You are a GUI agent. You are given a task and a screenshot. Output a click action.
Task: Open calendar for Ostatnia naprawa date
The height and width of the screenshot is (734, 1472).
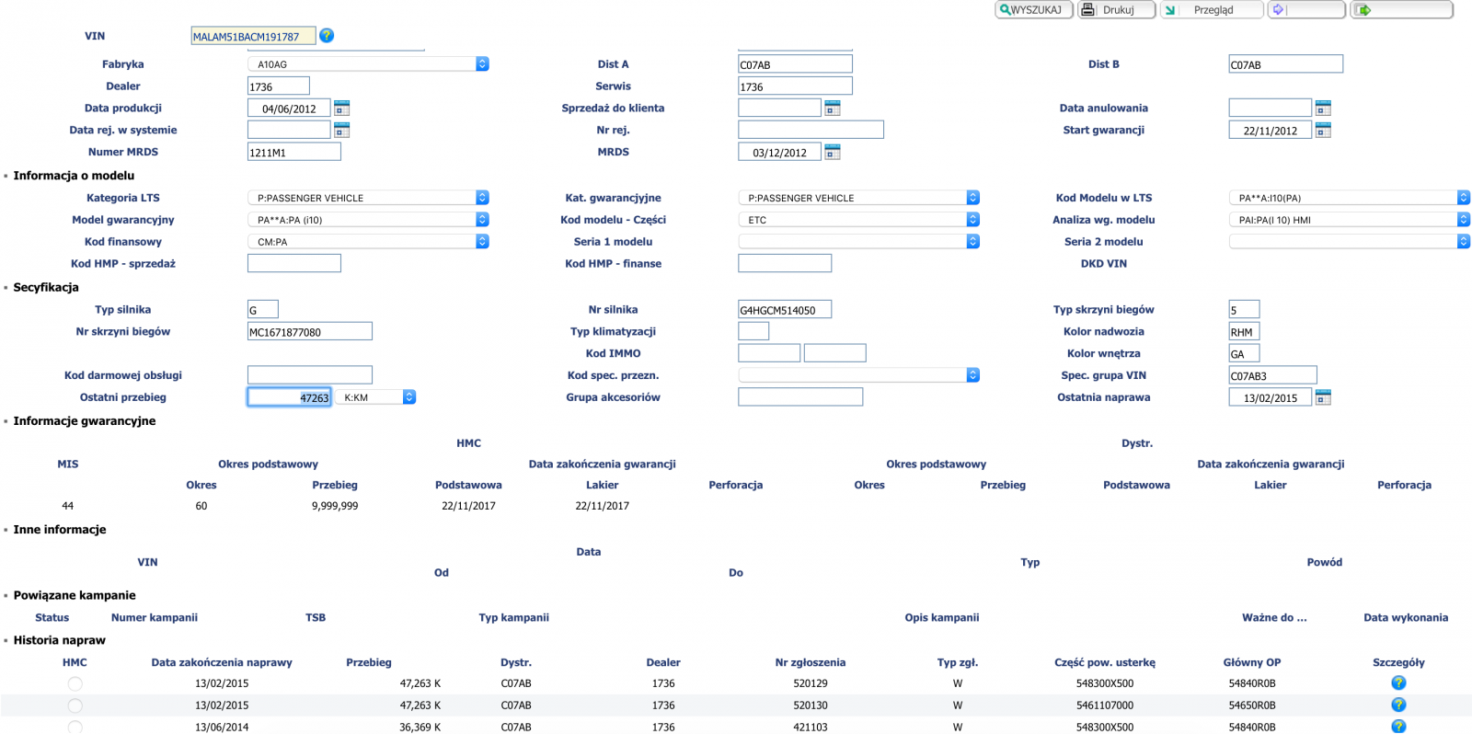click(x=1323, y=397)
